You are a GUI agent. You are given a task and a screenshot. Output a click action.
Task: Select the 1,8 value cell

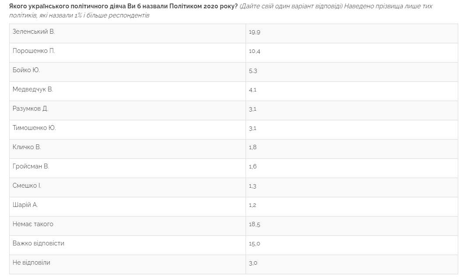(253, 147)
